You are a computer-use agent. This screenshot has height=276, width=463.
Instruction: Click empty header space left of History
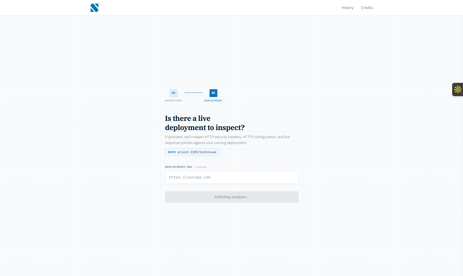click(x=222, y=8)
